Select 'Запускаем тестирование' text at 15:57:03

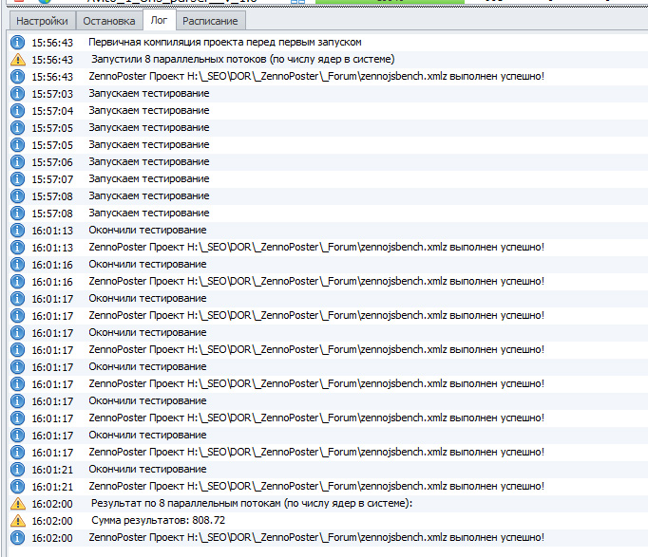point(149,94)
